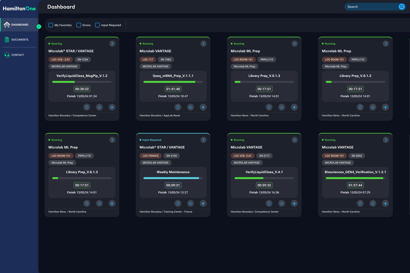Open document icon on SN 2117 card
This screenshot has width=410, height=273.
(269, 203)
